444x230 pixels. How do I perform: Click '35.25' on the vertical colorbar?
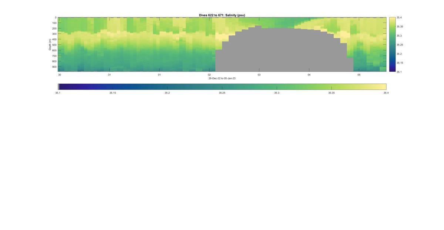[x=400, y=45]
